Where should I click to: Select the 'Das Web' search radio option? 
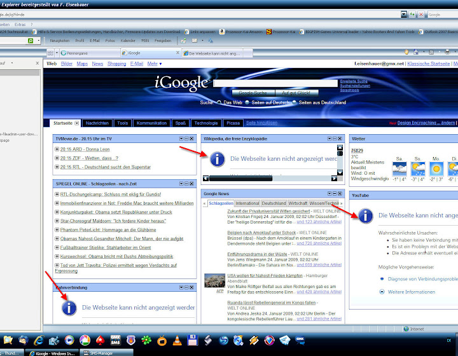click(x=219, y=102)
